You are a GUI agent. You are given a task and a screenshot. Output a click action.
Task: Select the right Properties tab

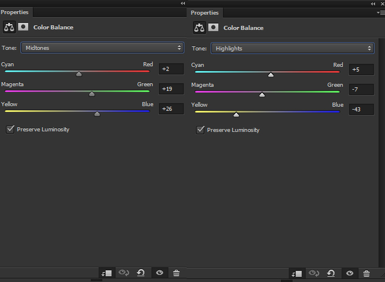pos(205,12)
